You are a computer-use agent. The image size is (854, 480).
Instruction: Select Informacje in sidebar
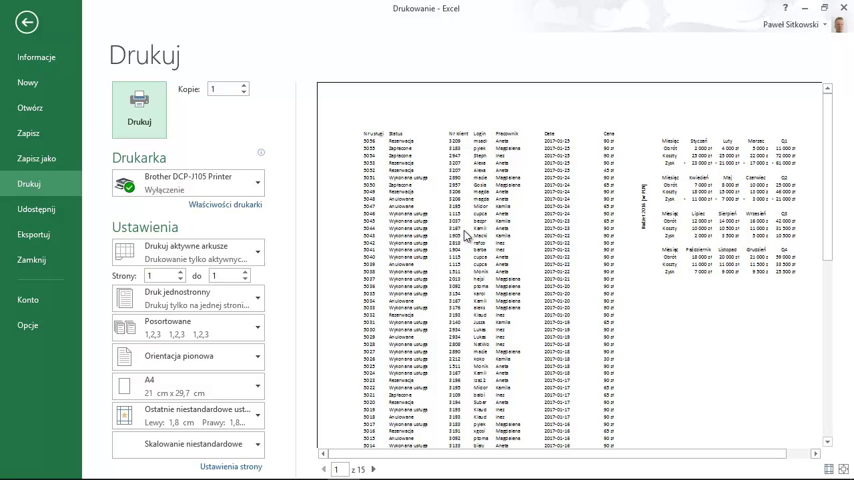(x=41, y=57)
